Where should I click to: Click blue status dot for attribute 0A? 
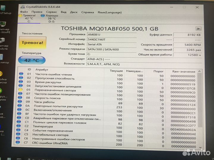click(x=20, y=105)
